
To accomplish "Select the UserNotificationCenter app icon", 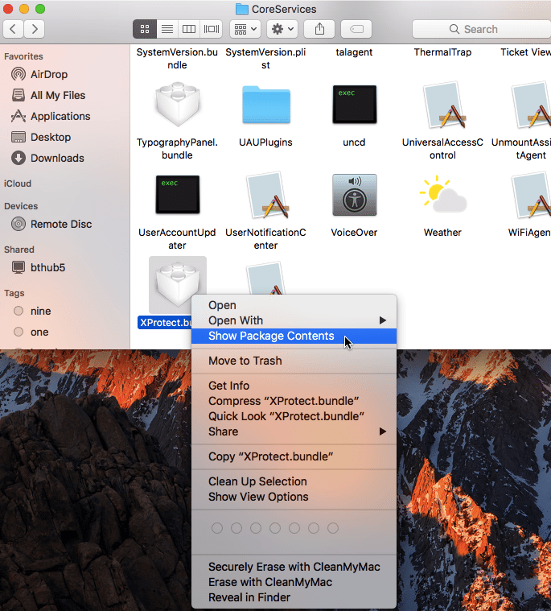I will (x=266, y=195).
